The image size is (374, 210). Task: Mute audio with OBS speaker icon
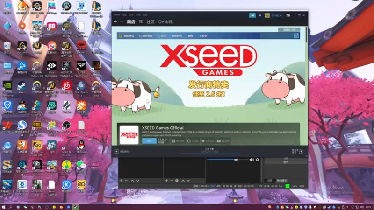click(252, 160)
